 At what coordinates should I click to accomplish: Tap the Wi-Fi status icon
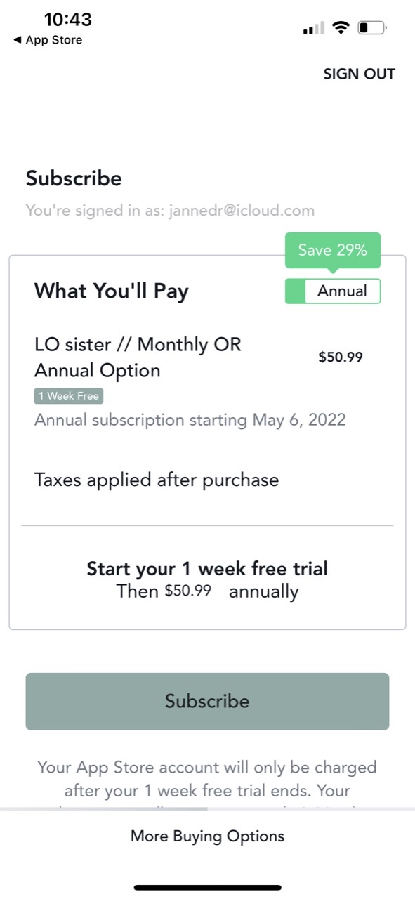pyautogui.click(x=341, y=28)
